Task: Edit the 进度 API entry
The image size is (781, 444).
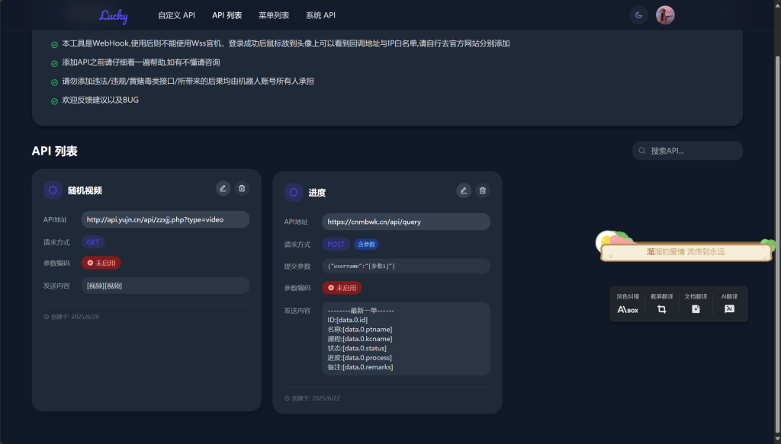Action: (x=464, y=190)
